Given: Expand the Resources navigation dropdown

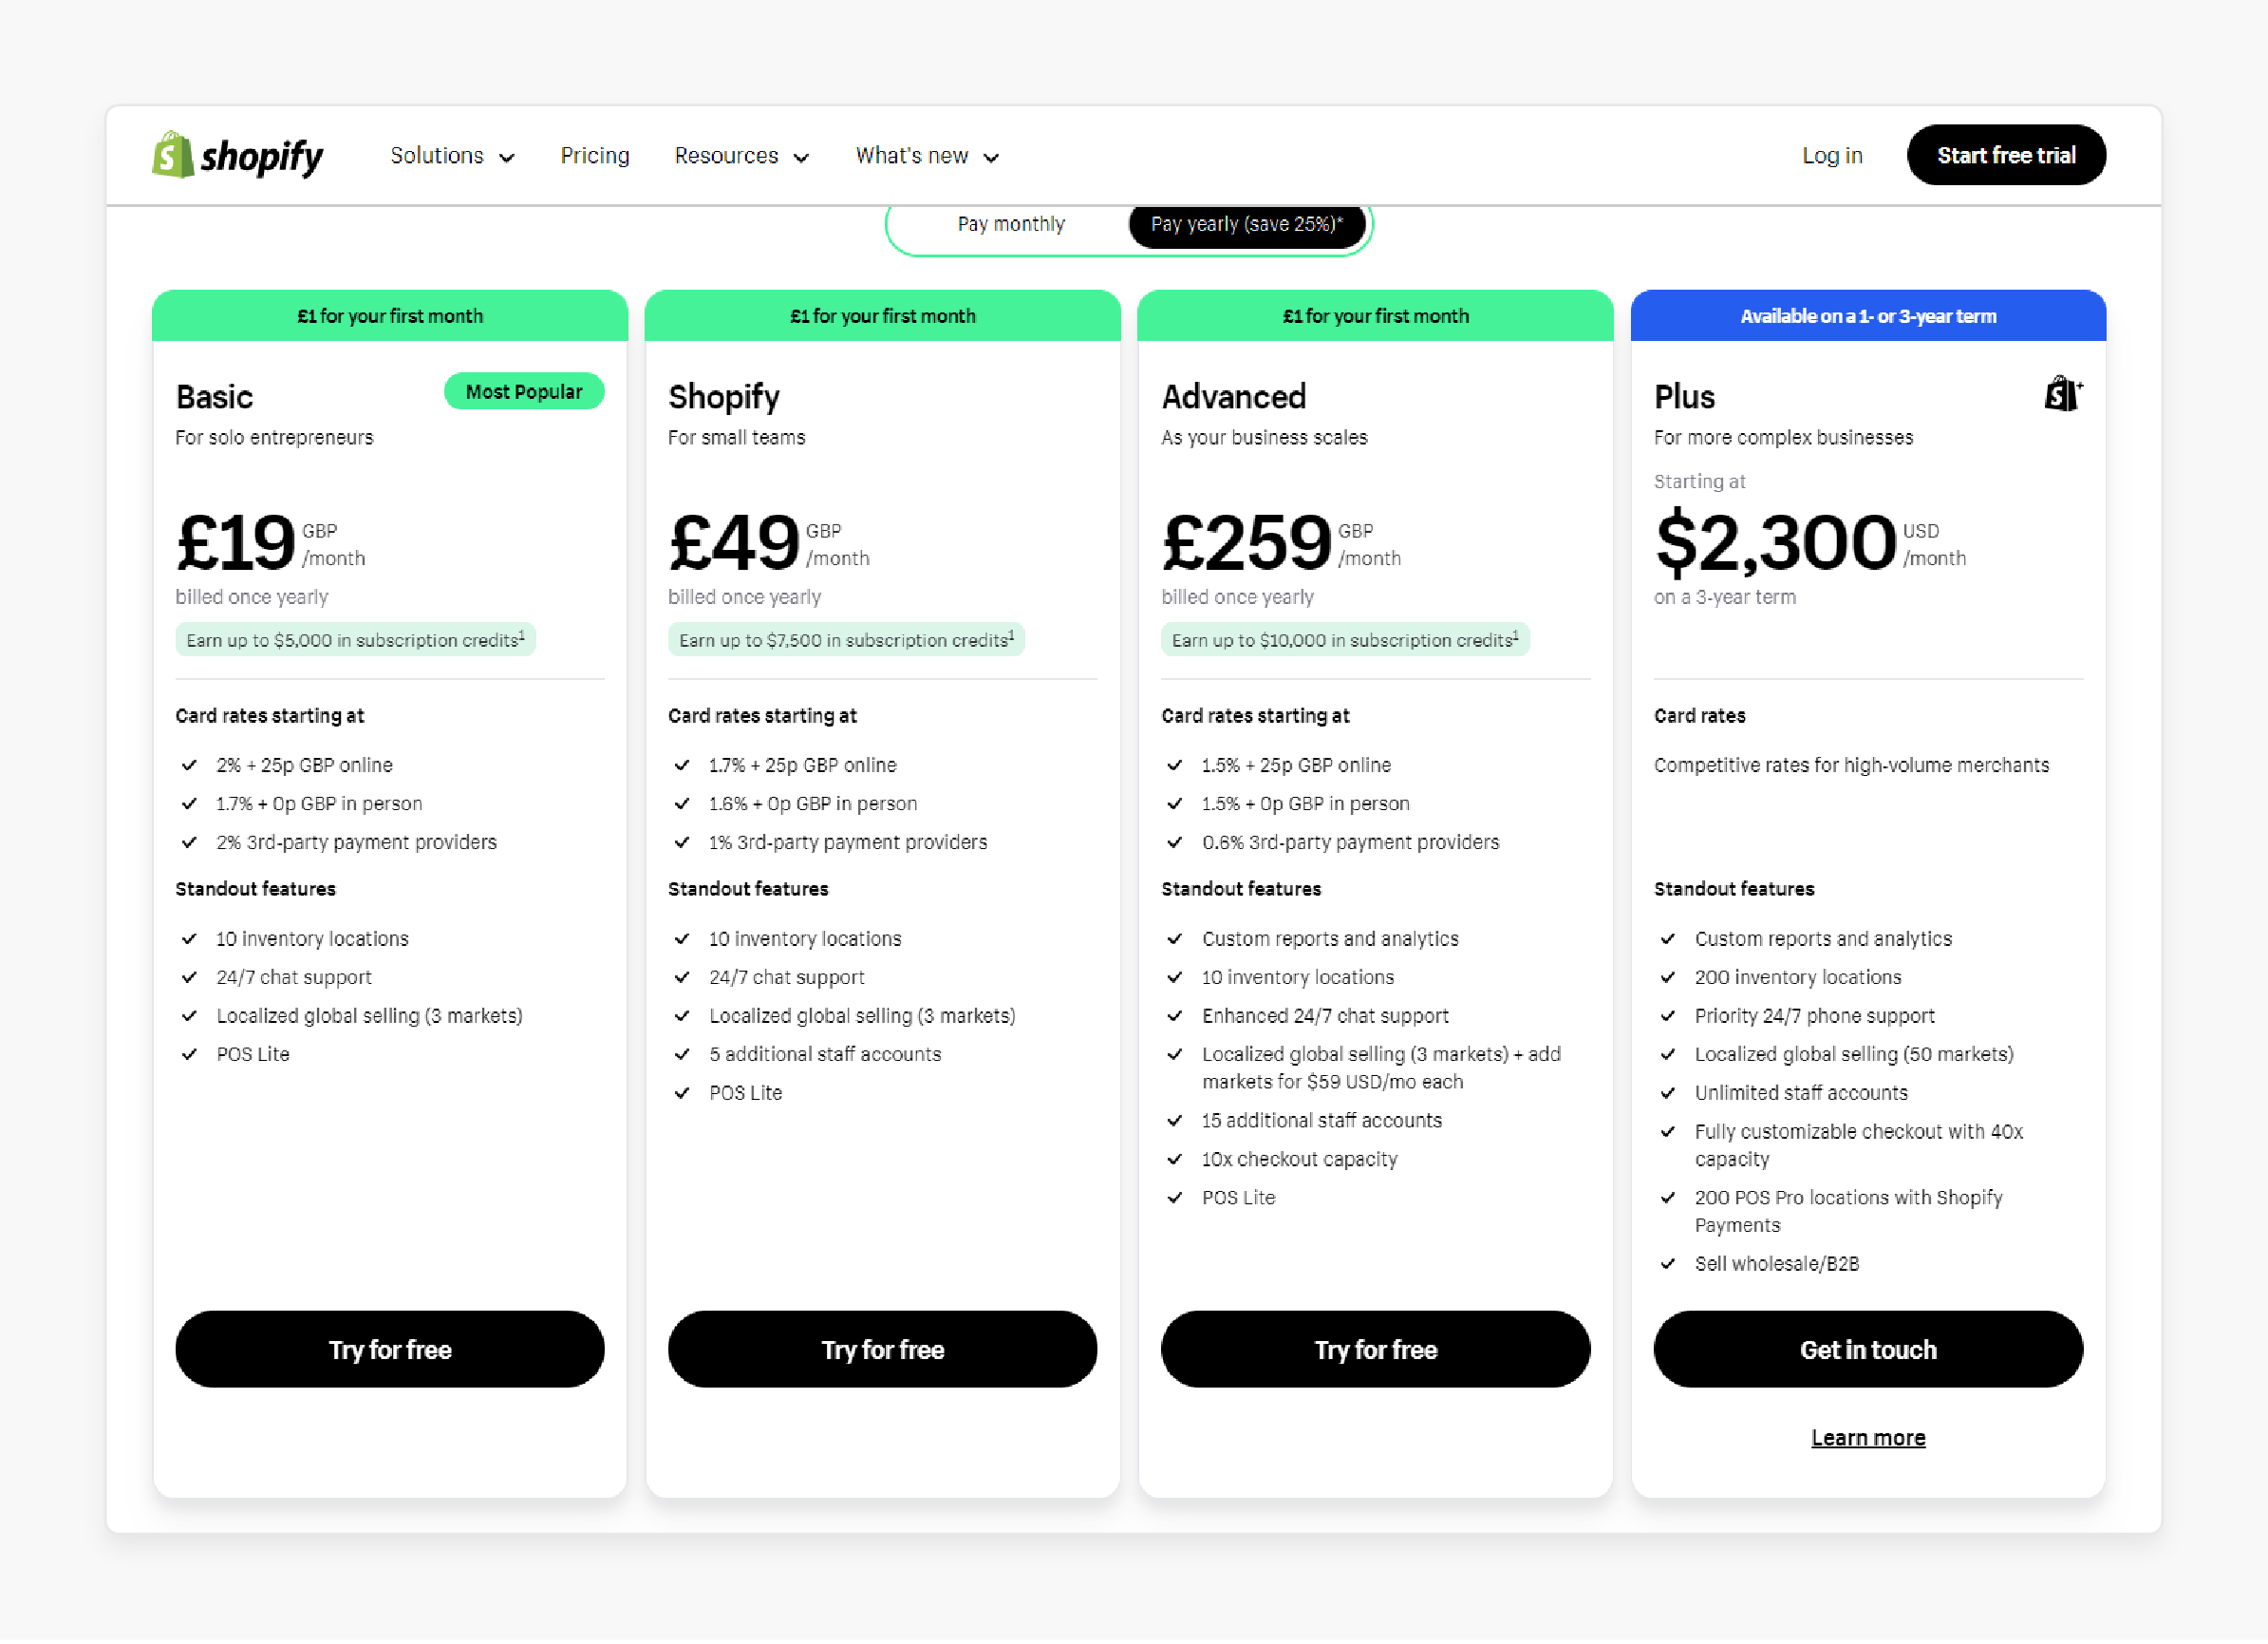Looking at the screenshot, I should tap(740, 157).
